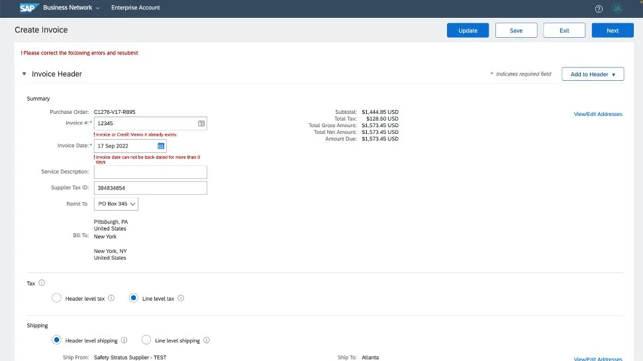Select Line level shipping radio button
This screenshot has width=643, height=361.
(x=146, y=340)
